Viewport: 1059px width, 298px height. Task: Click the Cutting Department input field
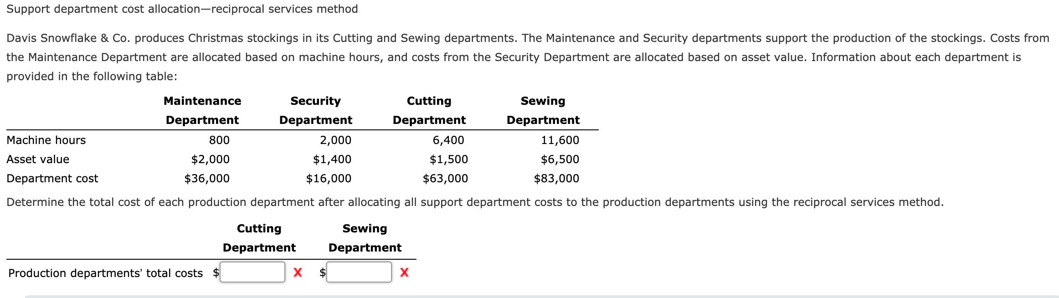253,272
